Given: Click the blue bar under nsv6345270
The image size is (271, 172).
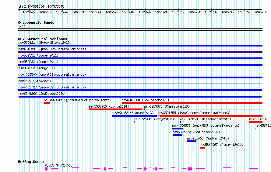Looking at the screenshot, I should click(178, 135).
